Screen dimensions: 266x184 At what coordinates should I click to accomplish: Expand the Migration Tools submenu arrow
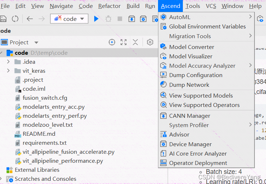click(x=251, y=36)
